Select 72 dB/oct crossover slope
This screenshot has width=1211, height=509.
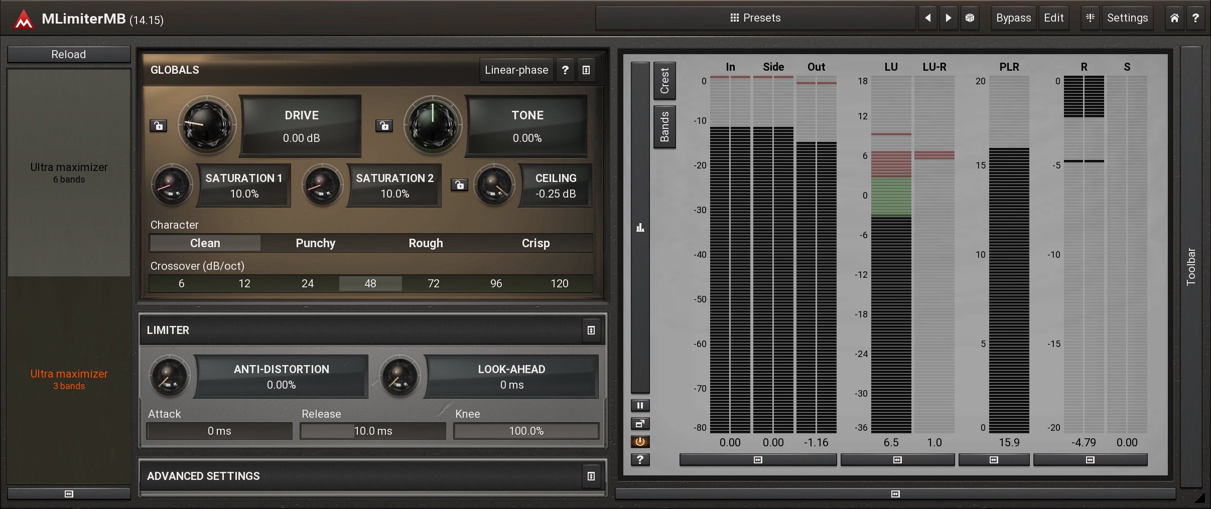(x=433, y=284)
